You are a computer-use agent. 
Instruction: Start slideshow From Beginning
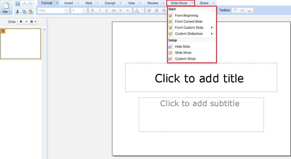tap(192, 15)
